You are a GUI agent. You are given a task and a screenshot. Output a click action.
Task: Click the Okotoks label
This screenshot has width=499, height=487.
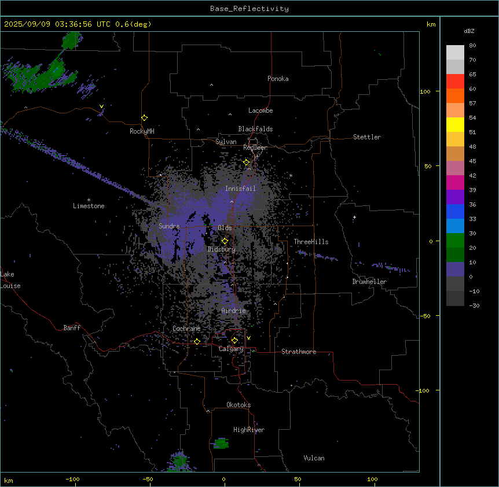pos(239,405)
